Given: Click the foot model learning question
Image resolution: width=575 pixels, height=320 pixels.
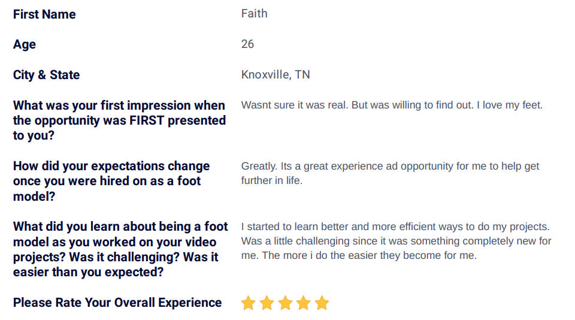Looking at the screenshot, I should pos(120,249).
